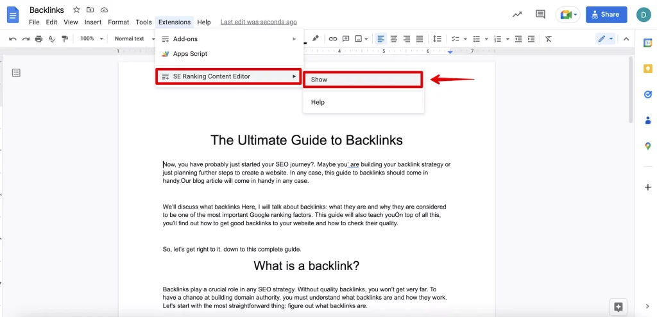Click the blue Share button
Image resolution: width=657 pixels, height=317 pixels.
606,14
